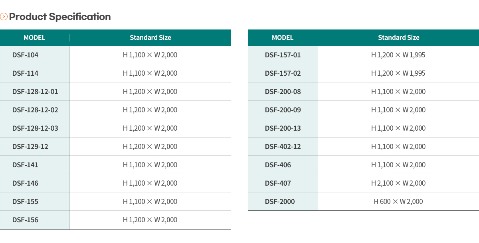Click the DSF-104 model cell
Image resolution: width=479 pixels, height=243 pixels.
(35, 55)
